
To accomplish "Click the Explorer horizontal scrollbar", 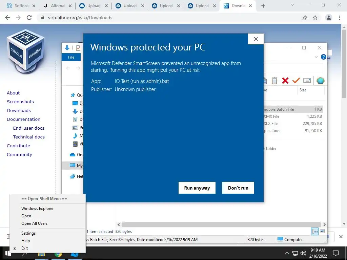I will pyautogui.click(x=221, y=224).
